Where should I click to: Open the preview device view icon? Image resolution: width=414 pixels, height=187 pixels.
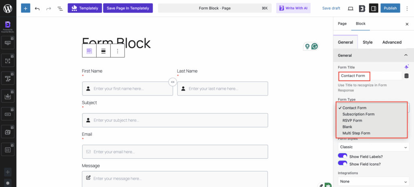[351, 8]
